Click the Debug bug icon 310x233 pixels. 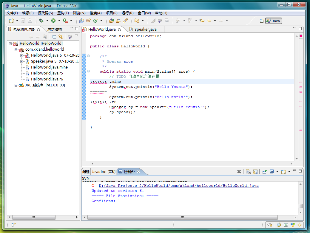41,21
